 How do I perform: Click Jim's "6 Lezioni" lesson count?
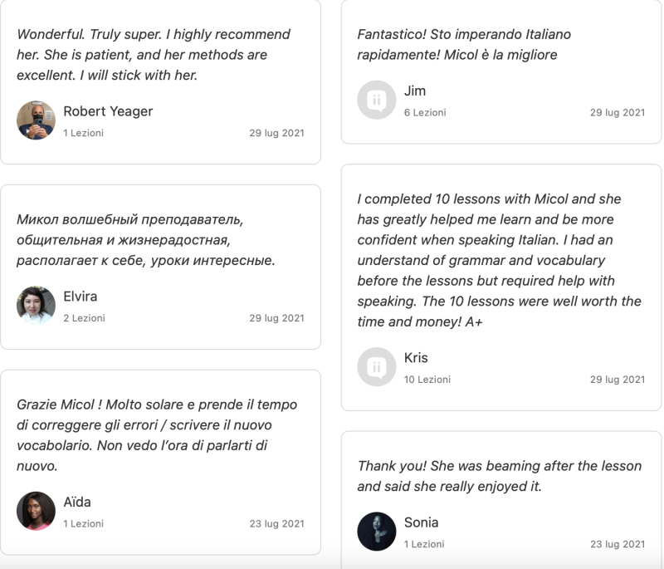(425, 112)
